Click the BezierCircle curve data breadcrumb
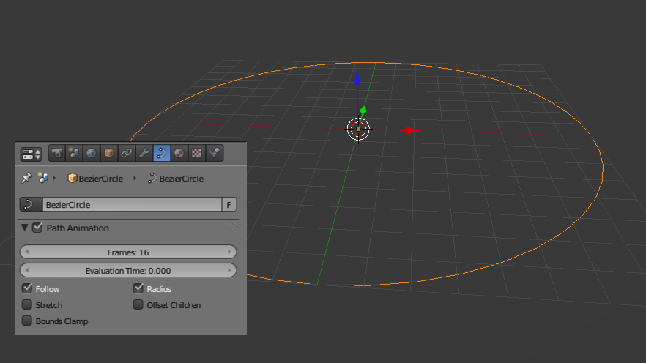The width and height of the screenshot is (646, 363). (x=176, y=179)
